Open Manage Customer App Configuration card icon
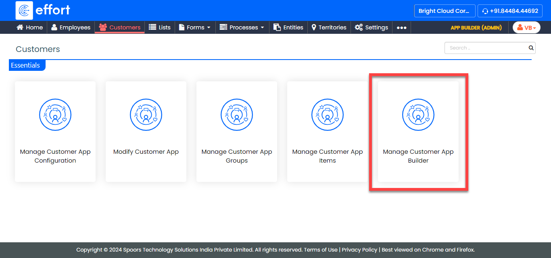Screen dimensions: 551x258 pos(55,115)
